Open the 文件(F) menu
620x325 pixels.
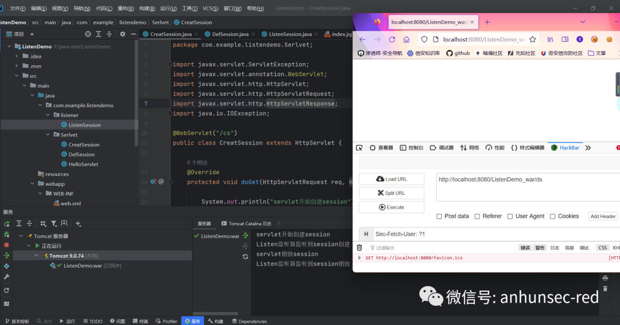click(18, 8)
